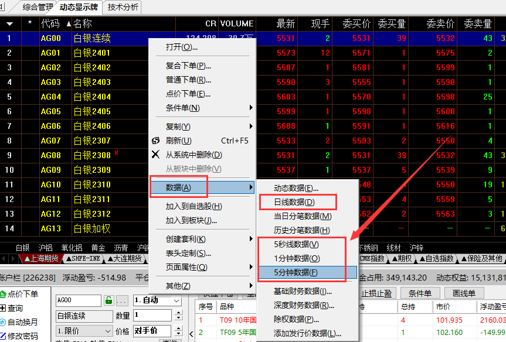Select the SHFE-INE exchange tab
Screen dimensions: 506x342
[x=84, y=258]
